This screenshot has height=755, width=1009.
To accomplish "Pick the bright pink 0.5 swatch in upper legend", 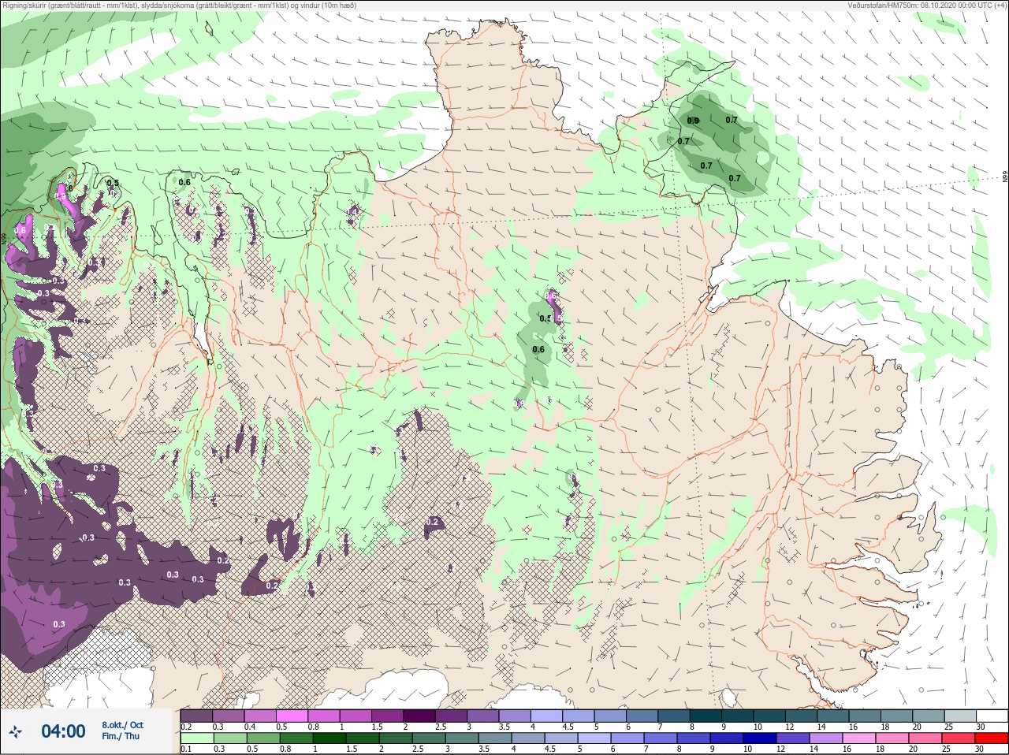I will pyautogui.click(x=292, y=716).
